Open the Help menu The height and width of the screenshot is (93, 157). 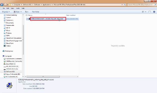tap(23, 8)
